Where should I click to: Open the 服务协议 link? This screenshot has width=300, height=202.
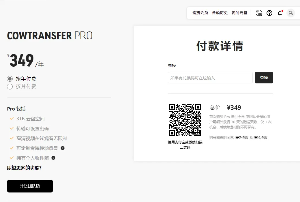[x=241, y=137]
